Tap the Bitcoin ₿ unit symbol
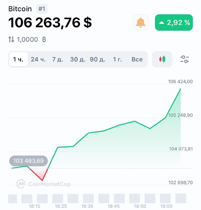Viewport: 201px width, 210px height. [44, 40]
